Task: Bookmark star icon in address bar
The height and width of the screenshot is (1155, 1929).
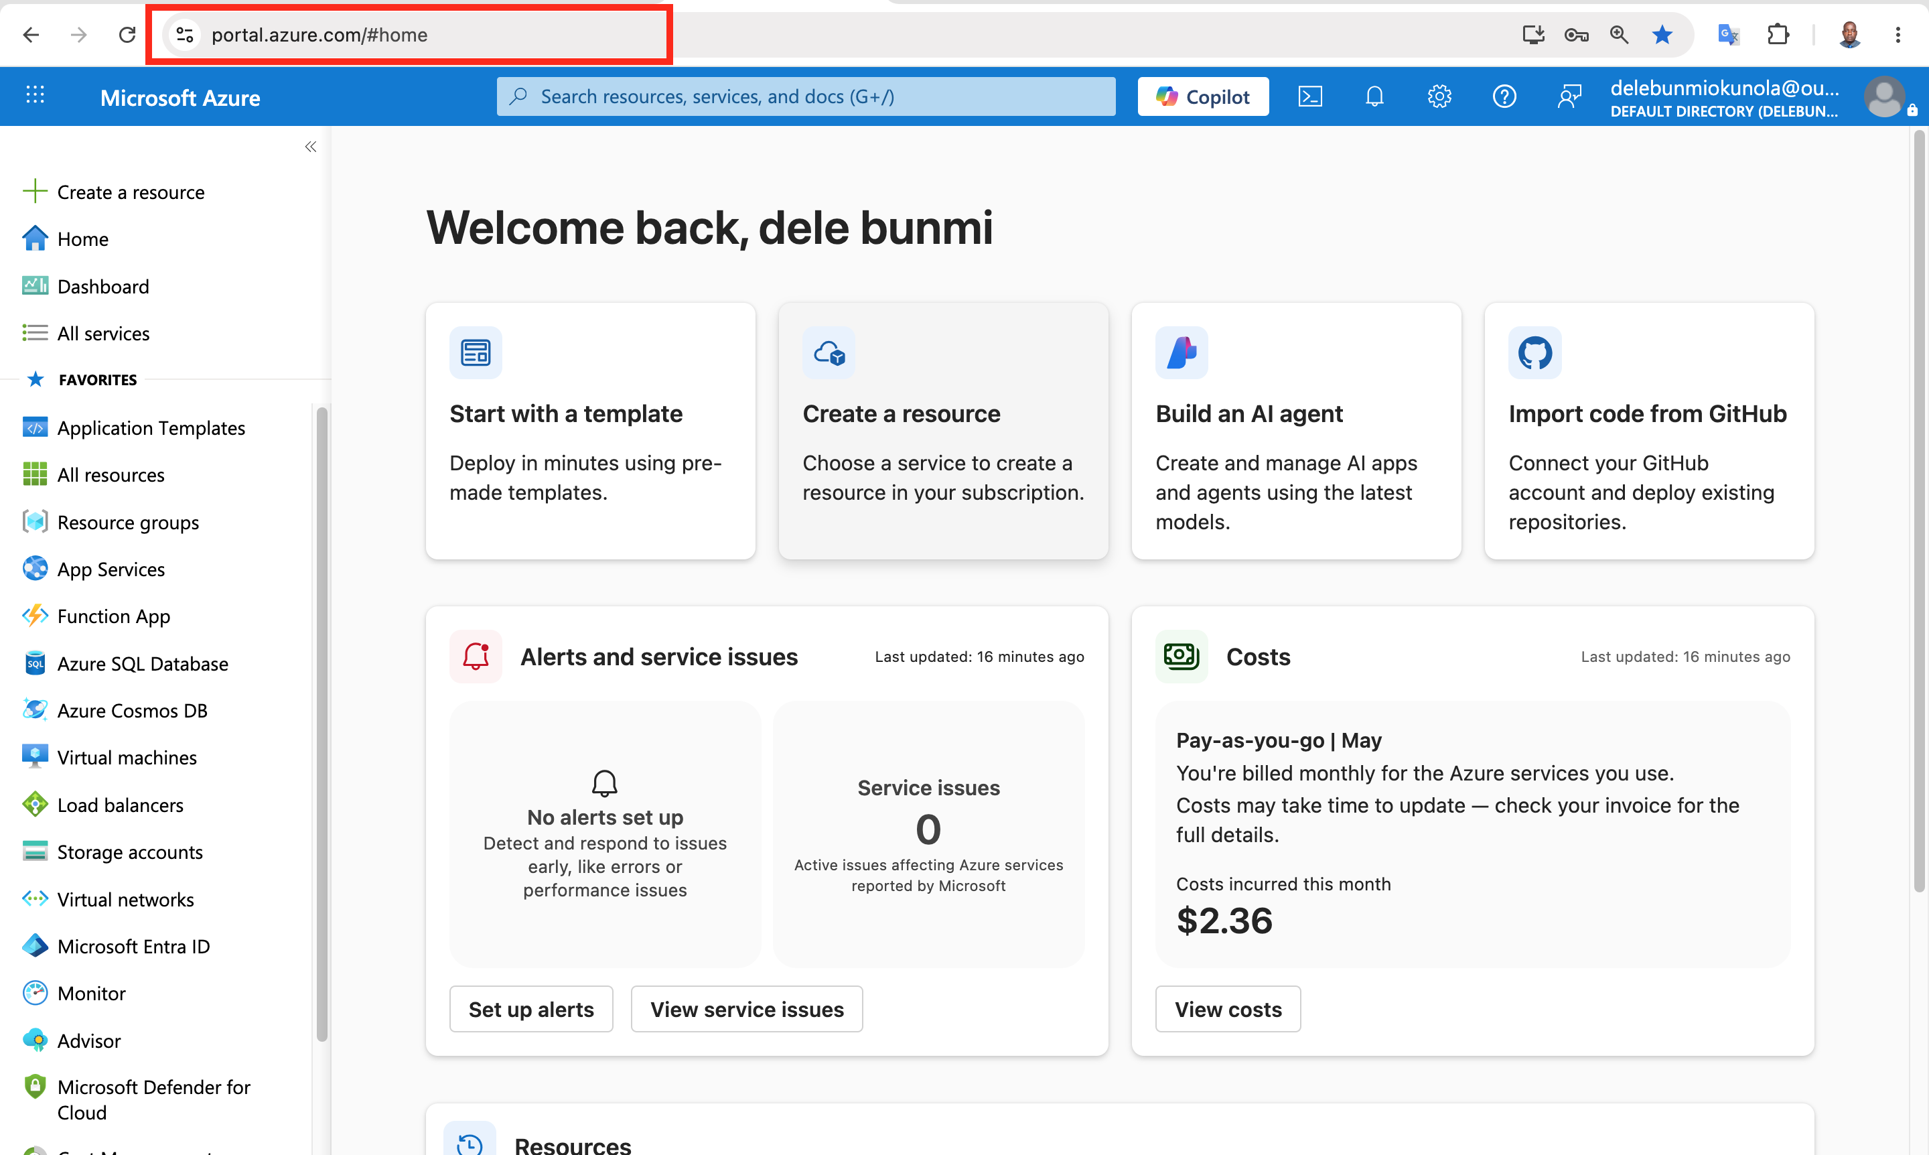Action: click(x=1661, y=35)
